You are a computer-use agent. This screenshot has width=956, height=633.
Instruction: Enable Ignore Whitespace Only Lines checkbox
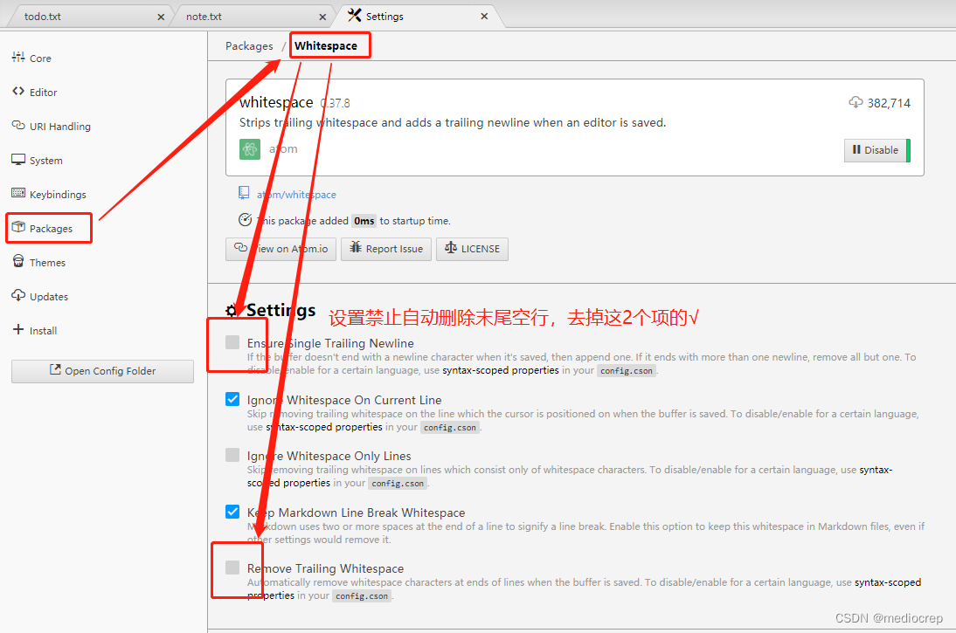point(232,455)
